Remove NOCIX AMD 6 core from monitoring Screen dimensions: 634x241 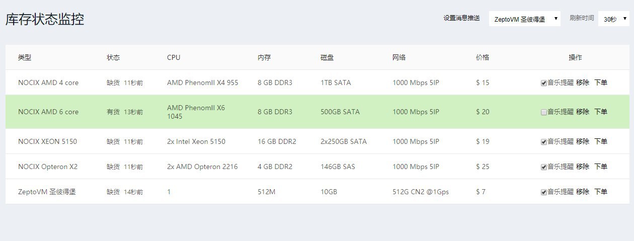click(x=583, y=112)
